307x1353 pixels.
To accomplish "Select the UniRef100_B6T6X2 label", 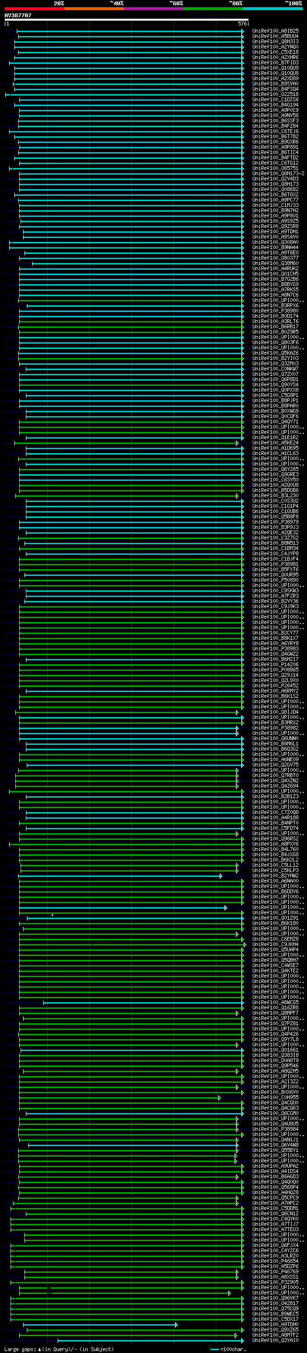I will click(x=275, y=195).
